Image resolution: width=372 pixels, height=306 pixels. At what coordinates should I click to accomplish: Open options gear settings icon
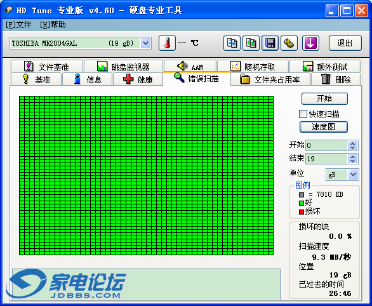point(289,43)
